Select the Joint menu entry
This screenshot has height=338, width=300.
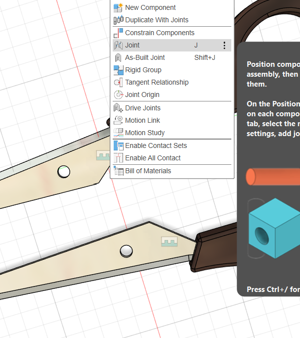click(x=132, y=45)
